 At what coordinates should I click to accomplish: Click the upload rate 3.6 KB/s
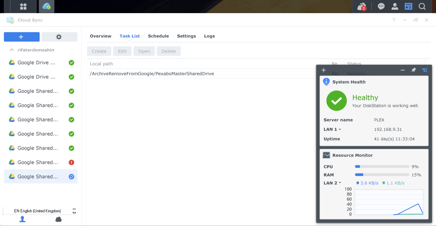click(367, 183)
